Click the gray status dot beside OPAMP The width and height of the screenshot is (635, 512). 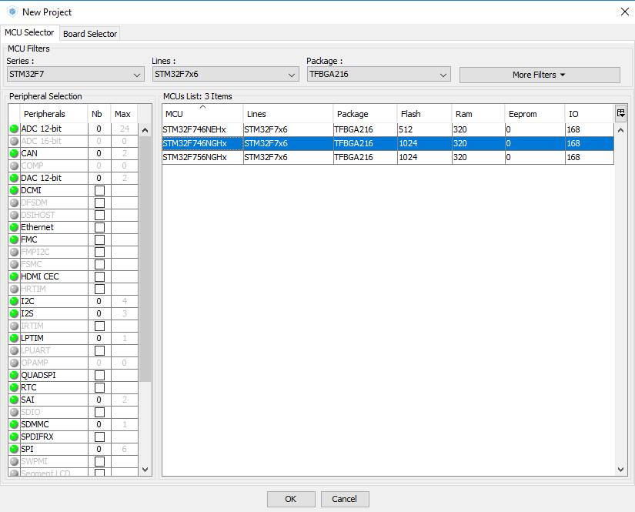click(14, 363)
